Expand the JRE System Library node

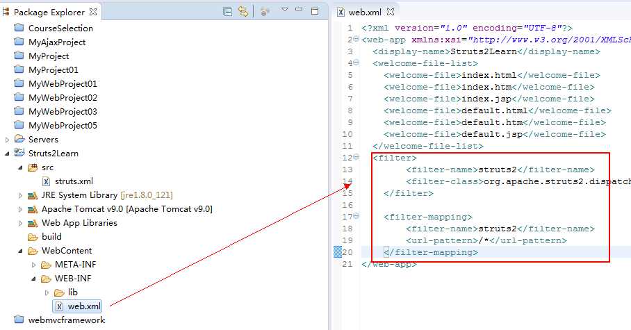pos(20,196)
